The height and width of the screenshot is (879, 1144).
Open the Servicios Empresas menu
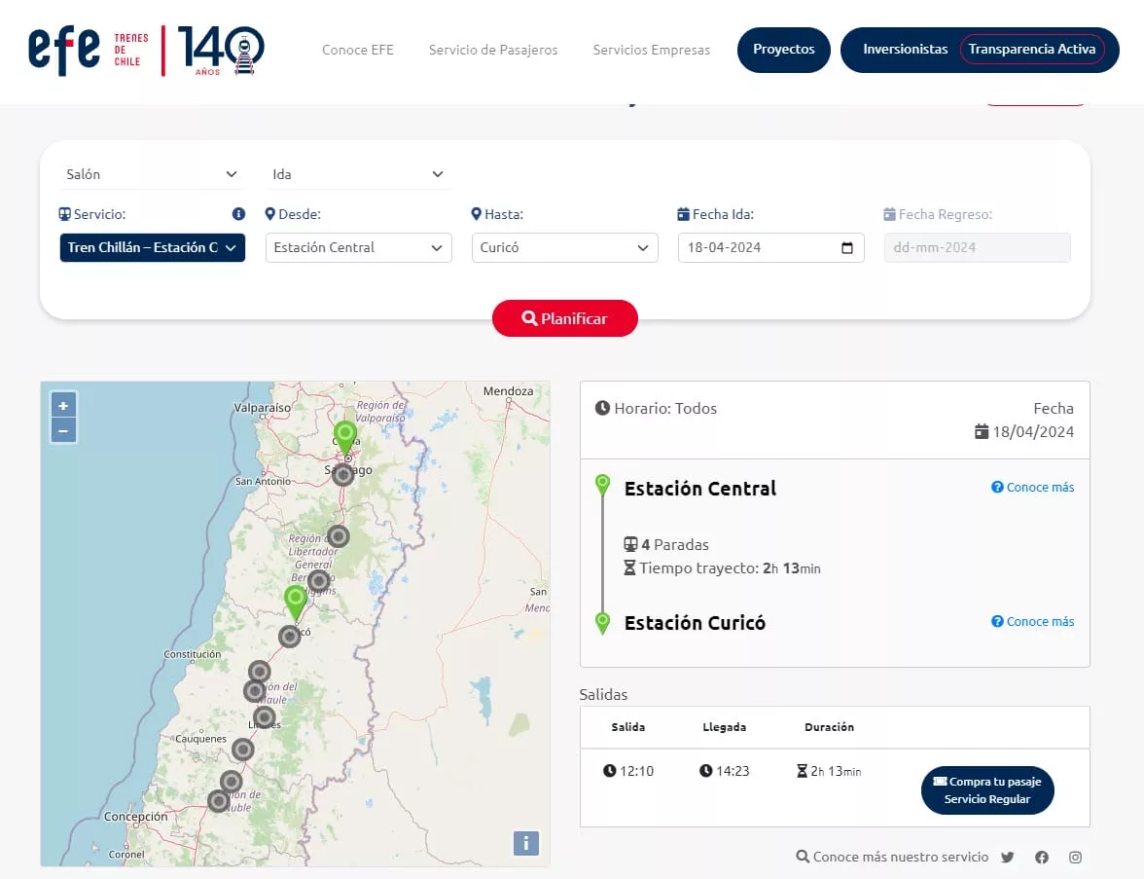coord(652,50)
